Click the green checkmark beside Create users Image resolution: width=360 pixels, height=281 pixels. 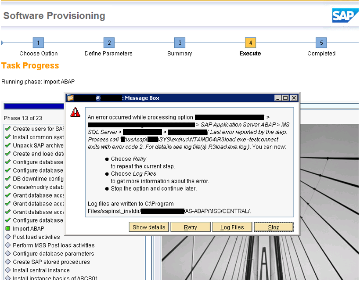pos(8,129)
